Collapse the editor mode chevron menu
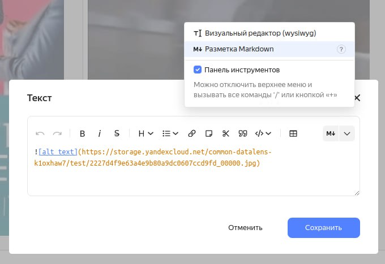 [347, 133]
